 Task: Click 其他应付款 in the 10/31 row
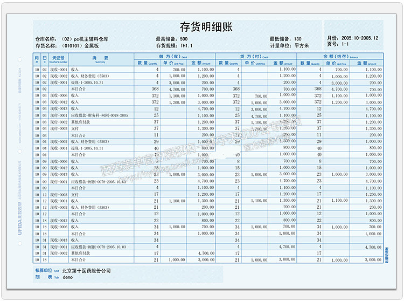click(x=81, y=254)
